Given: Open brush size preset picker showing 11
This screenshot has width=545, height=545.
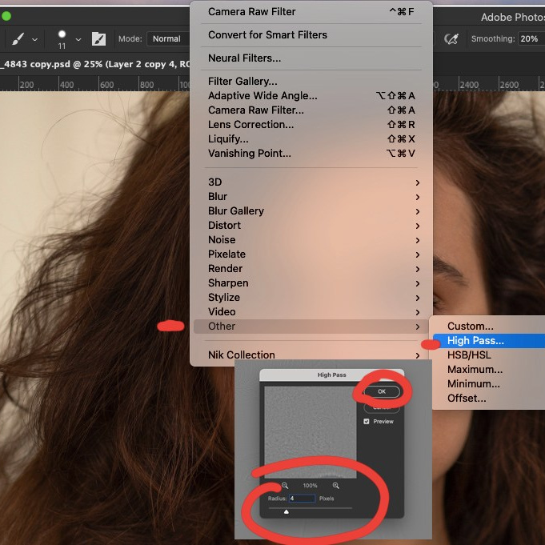Looking at the screenshot, I should 62,39.
